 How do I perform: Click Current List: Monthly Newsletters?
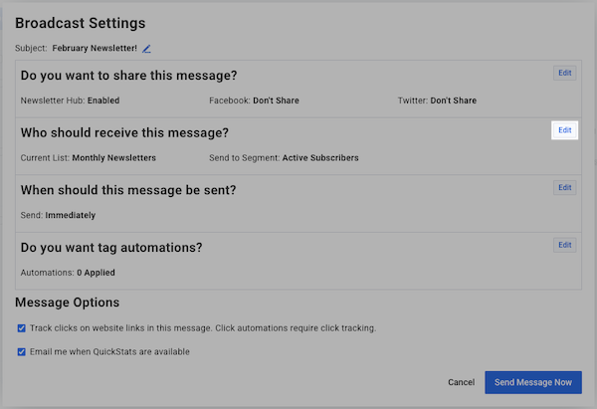89,158
